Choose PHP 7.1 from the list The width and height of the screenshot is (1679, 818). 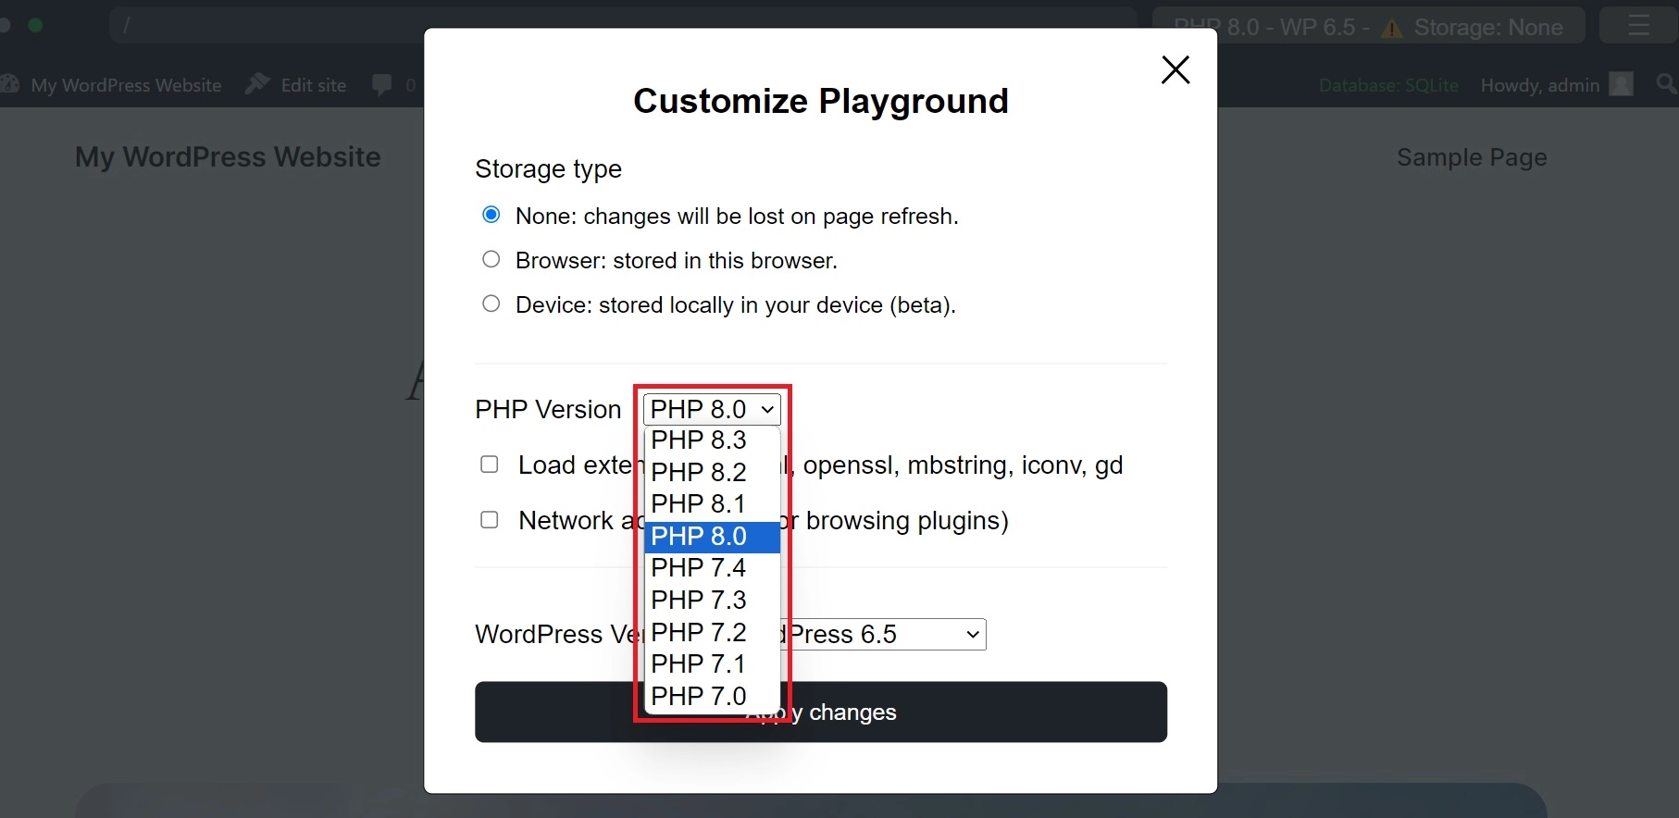tap(712, 664)
